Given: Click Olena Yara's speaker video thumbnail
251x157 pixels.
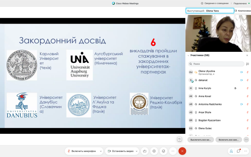Looking at the screenshot, I should point(218,33).
